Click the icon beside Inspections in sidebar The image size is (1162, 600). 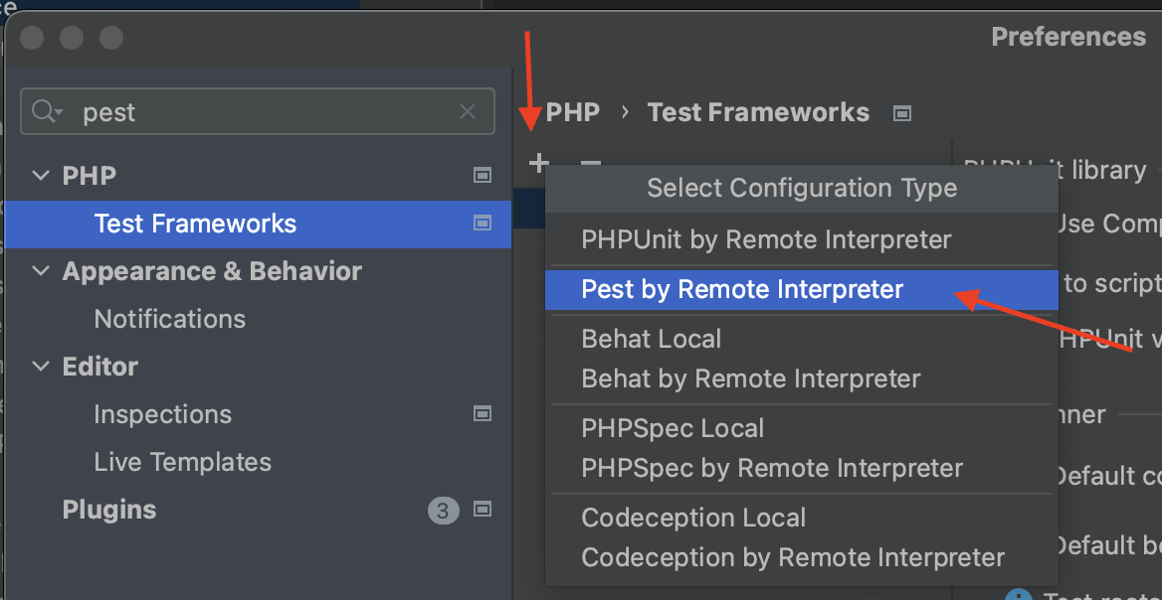click(x=483, y=413)
